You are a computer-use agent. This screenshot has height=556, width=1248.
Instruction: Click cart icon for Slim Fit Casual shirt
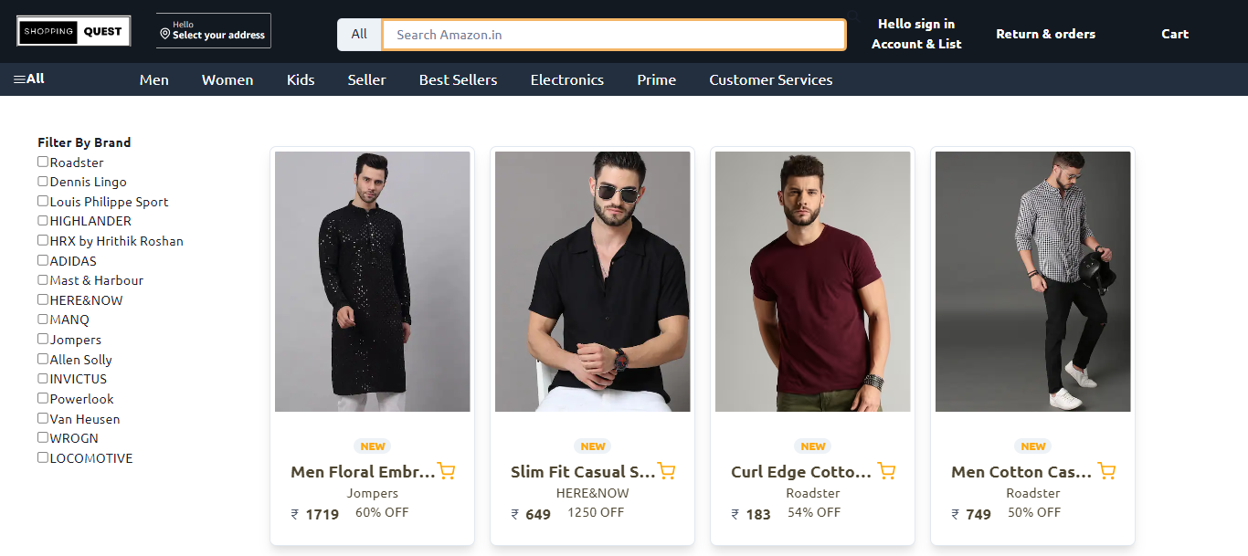pyautogui.click(x=666, y=471)
